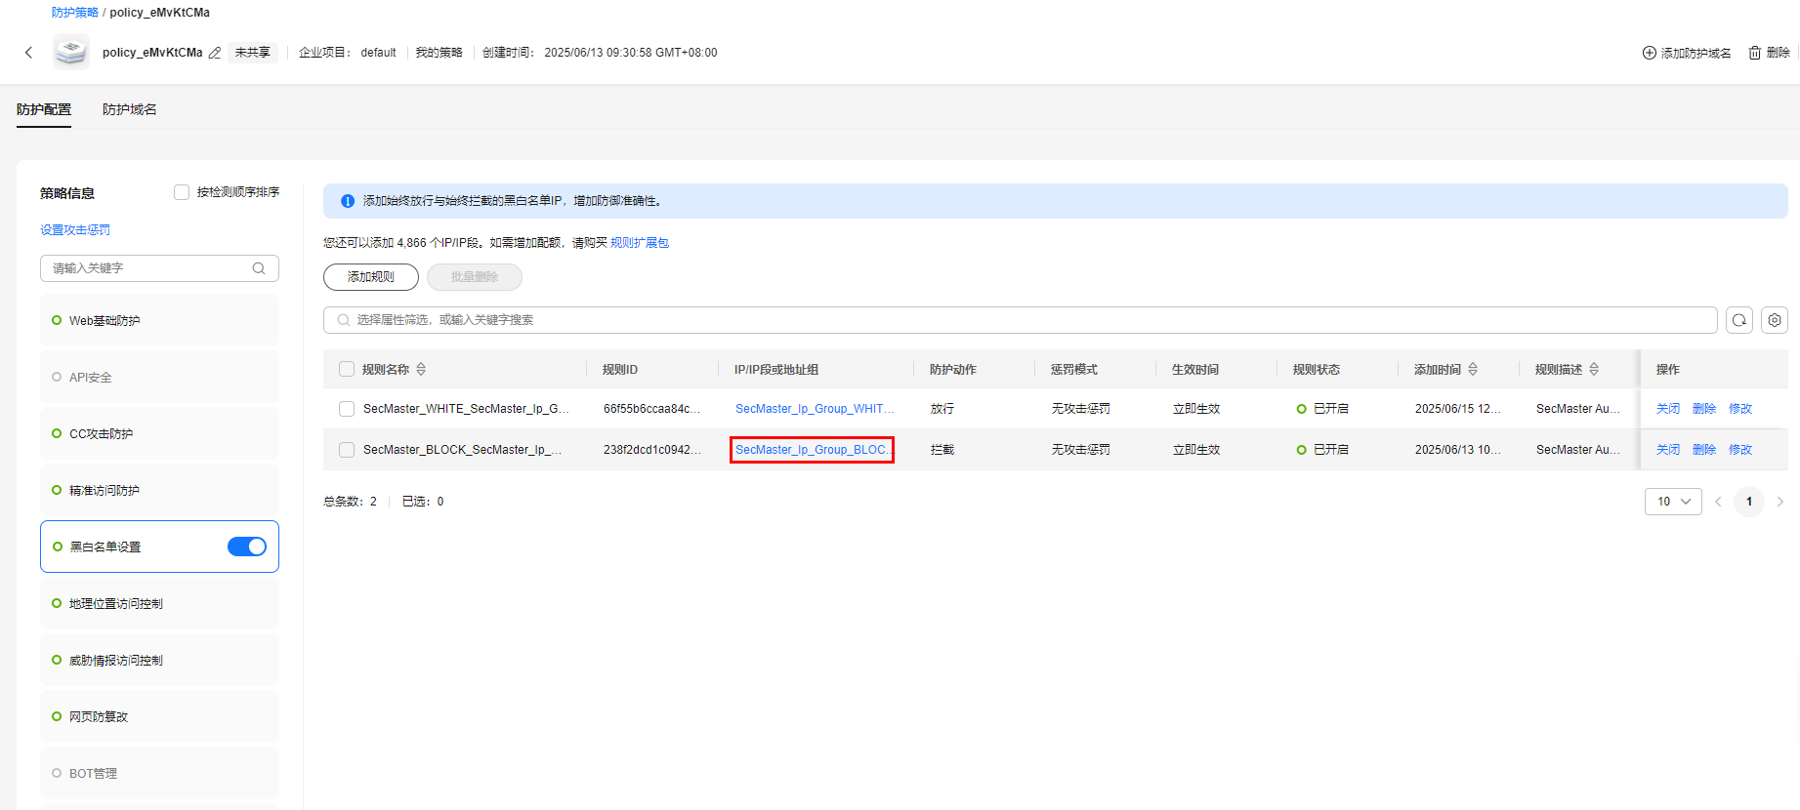This screenshot has height=810, width=1800.
Task: Open table column settings gear icon
Action: pos(1774,320)
